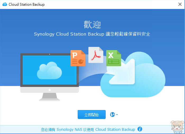The height and width of the screenshot is (134, 185).
Task: Click the white arrow pointing into cloud
Action: coord(122,72)
